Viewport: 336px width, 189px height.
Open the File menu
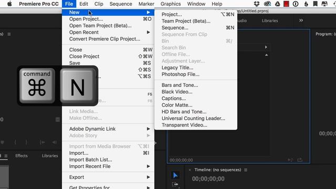[69, 4]
